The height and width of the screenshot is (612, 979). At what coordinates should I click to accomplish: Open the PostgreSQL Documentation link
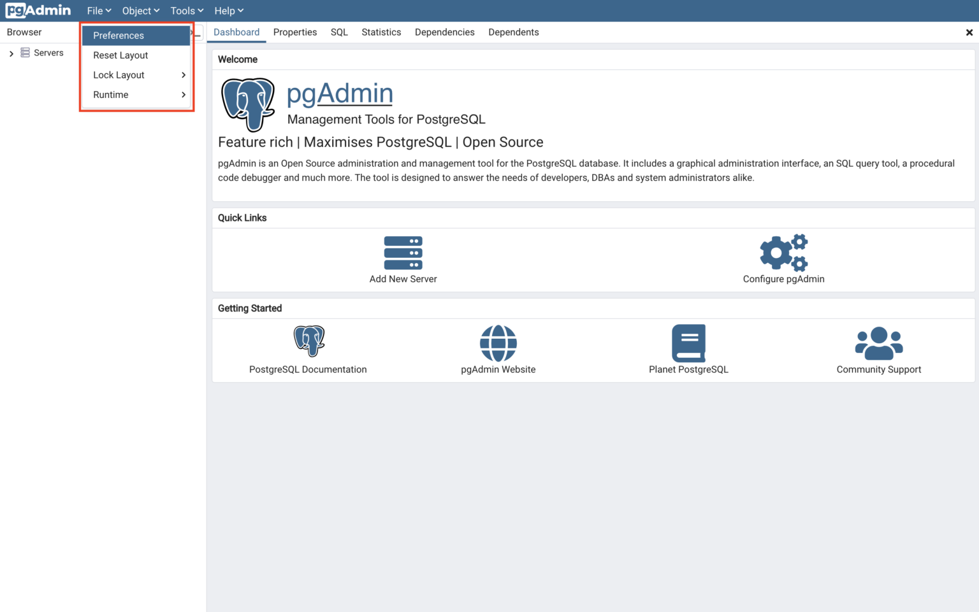point(308,369)
